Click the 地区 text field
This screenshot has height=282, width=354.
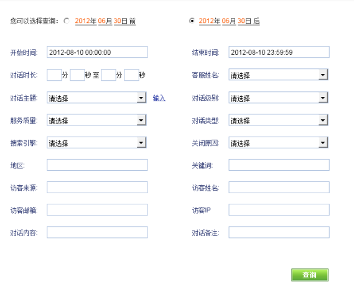coord(97,165)
